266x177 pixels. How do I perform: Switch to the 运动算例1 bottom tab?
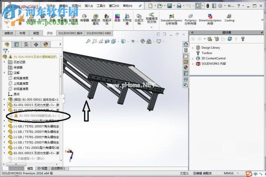pyautogui.click(x=59, y=168)
